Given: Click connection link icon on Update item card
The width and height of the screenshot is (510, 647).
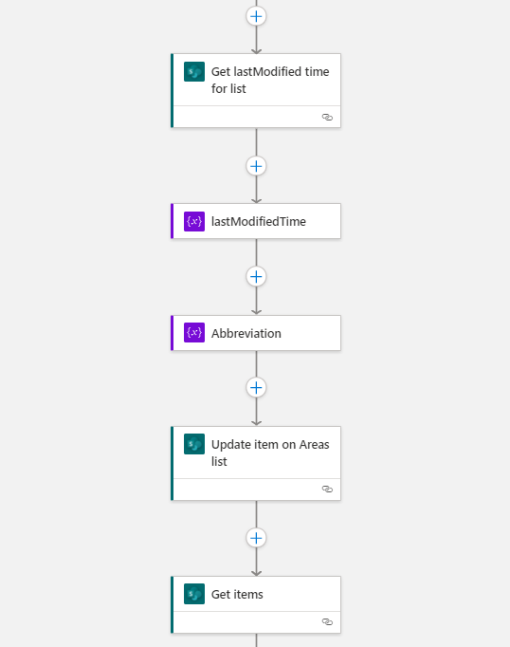Looking at the screenshot, I should tap(327, 489).
